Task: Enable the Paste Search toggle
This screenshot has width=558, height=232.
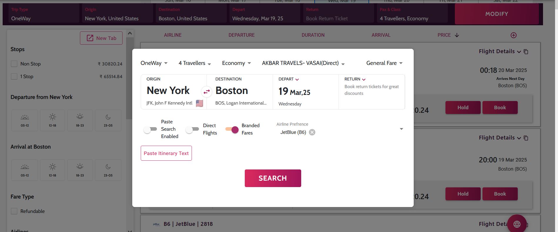Action: [x=150, y=129]
